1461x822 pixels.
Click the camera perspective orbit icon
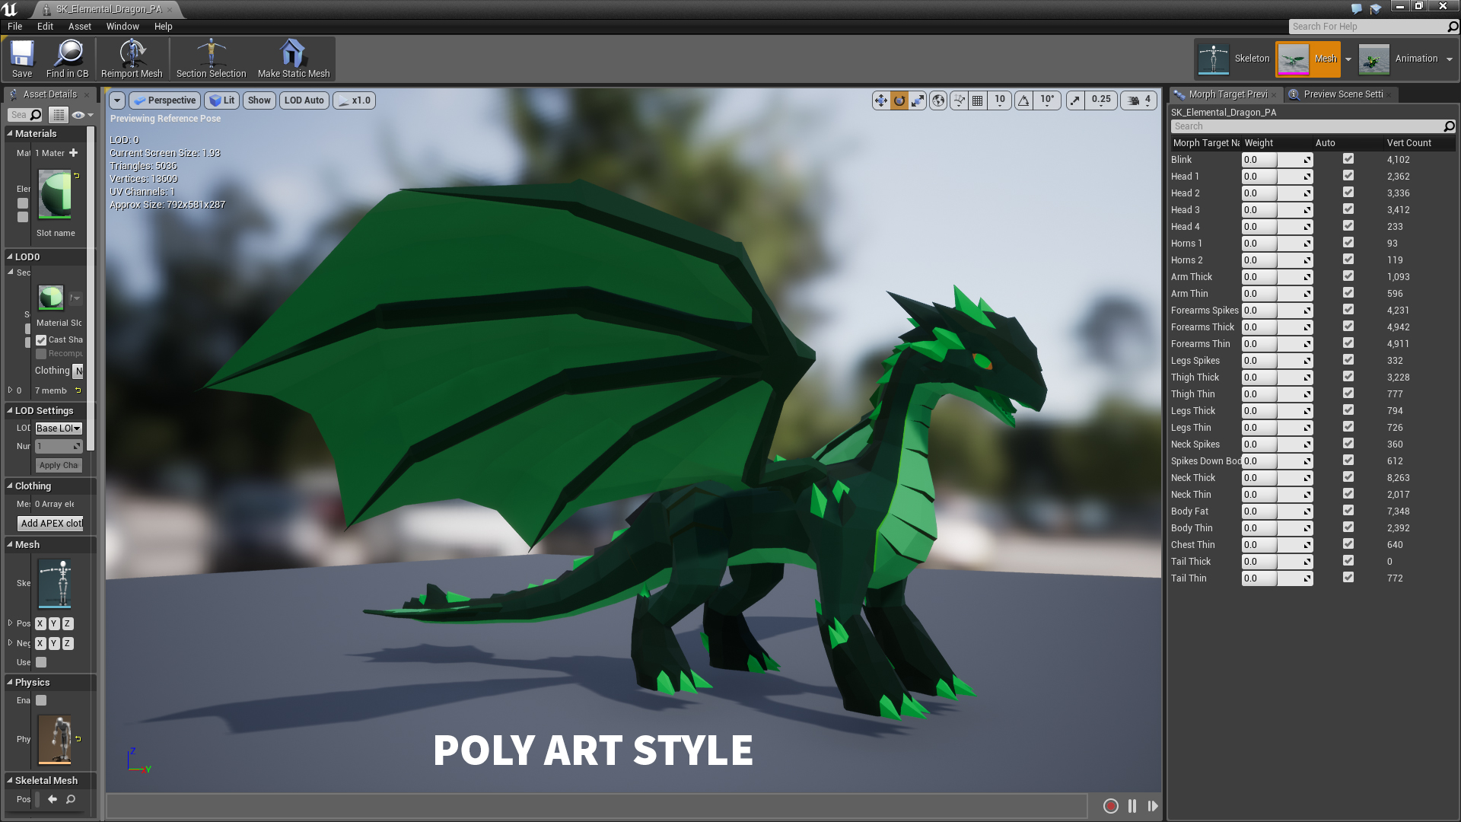click(899, 100)
